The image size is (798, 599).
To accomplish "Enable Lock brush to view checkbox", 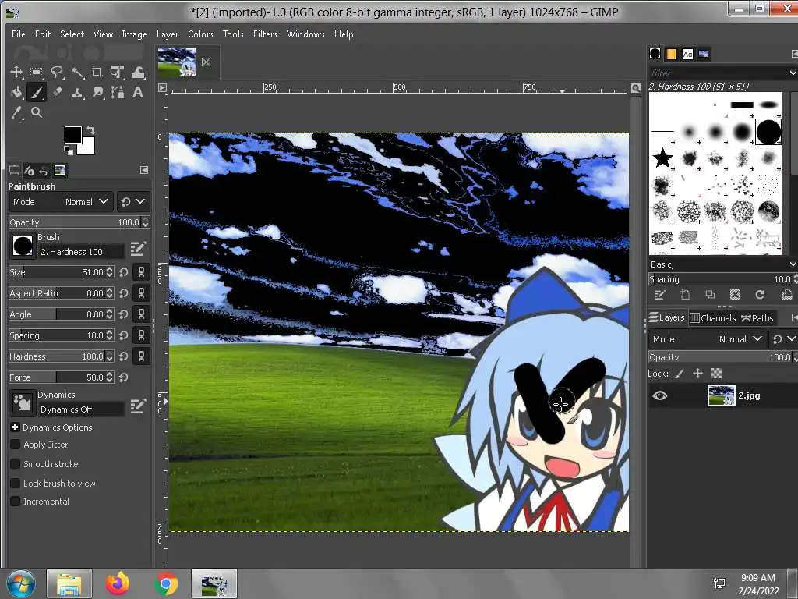I will [16, 484].
